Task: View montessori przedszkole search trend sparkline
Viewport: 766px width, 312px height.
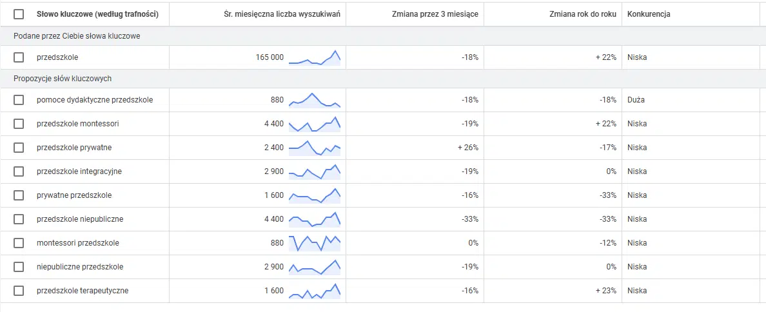Action: [x=315, y=242]
